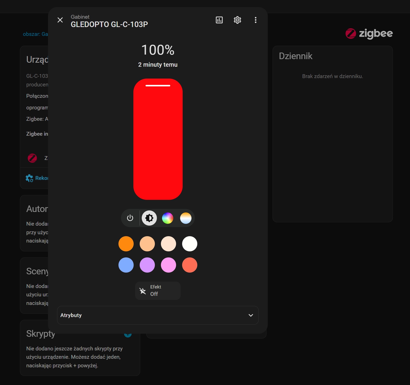Switch to color temperature mode
Image resolution: width=410 pixels, height=385 pixels.
click(186, 218)
